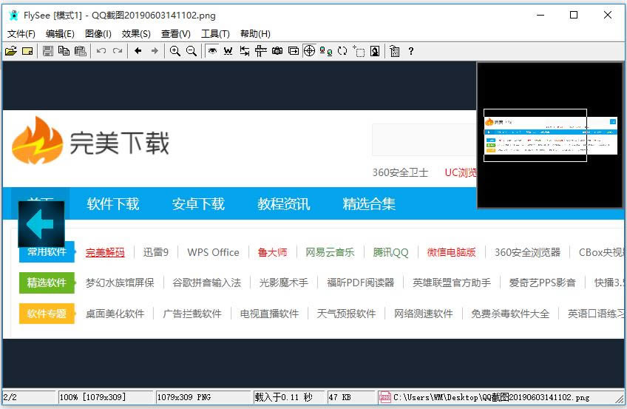Click the dotted selection rectangle icon
This screenshot has width=627, height=409.
pyautogui.click(x=359, y=51)
